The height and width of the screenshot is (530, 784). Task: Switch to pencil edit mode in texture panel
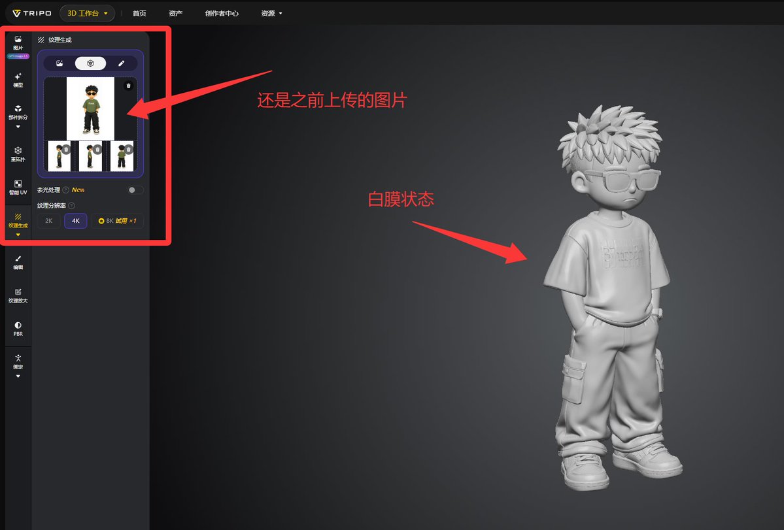[x=121, y=63]
